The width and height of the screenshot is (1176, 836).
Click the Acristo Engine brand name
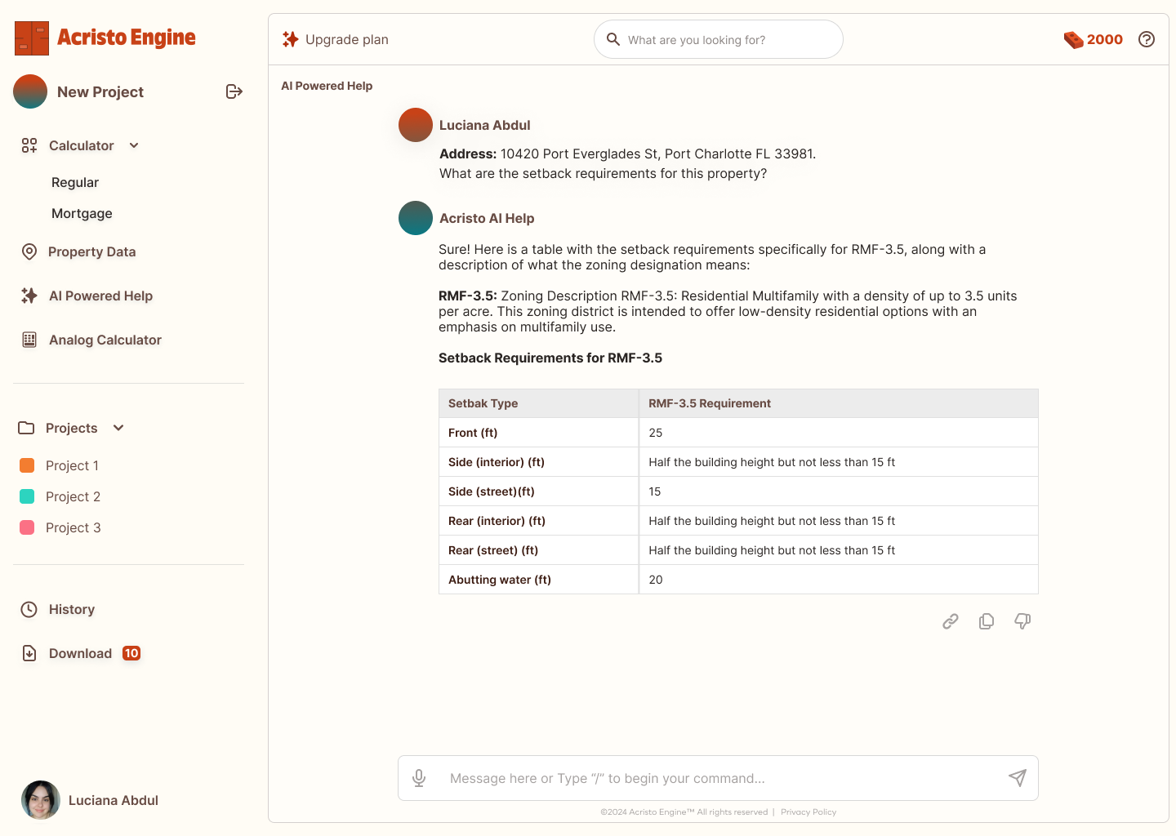coord(127,38)
